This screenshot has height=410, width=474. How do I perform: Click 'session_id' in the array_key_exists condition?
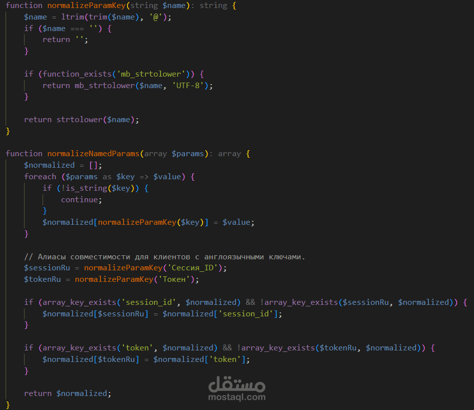point(148,302)
